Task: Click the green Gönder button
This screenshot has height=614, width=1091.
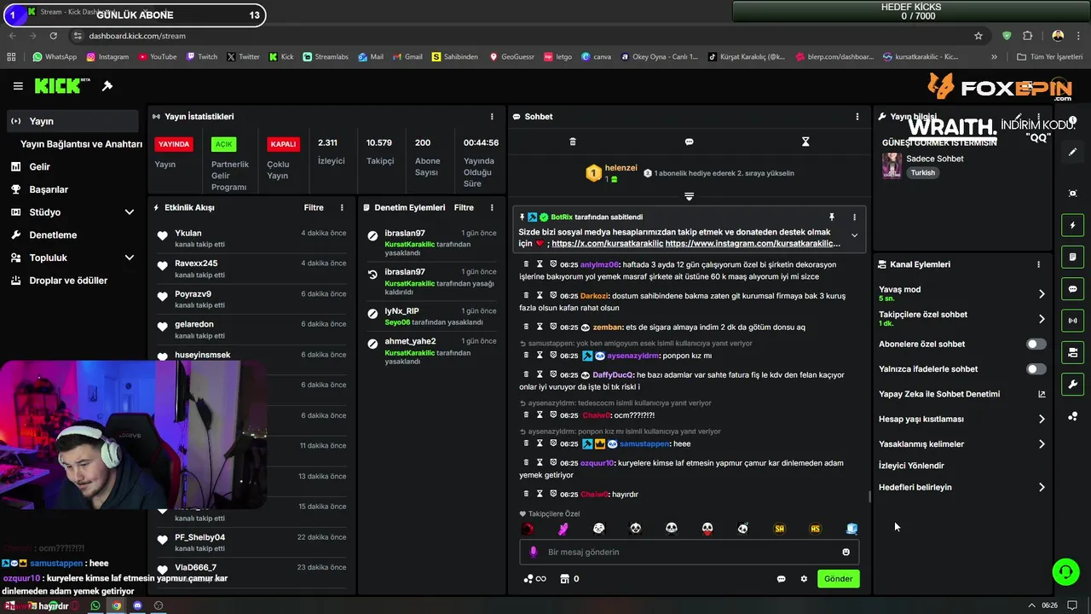Action: tap(838, 579)
